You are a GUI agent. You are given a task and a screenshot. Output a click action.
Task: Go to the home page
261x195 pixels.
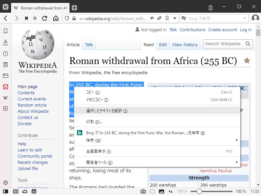click(x=56, y=18)
